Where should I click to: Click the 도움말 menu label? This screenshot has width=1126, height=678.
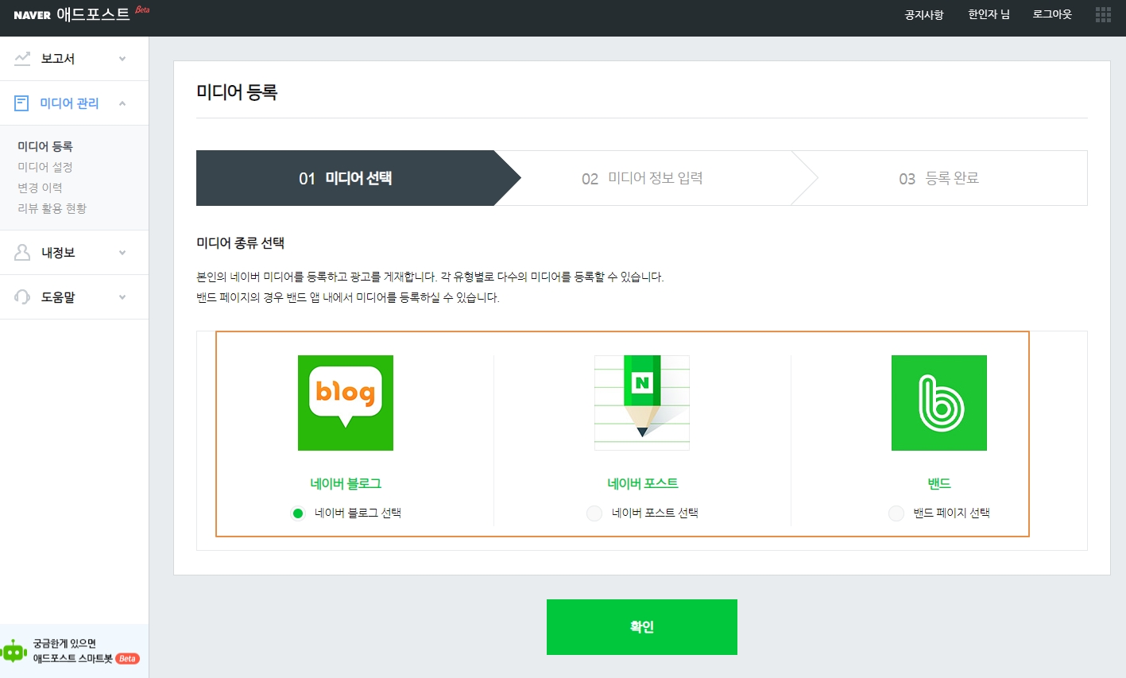tap(58, 297)
